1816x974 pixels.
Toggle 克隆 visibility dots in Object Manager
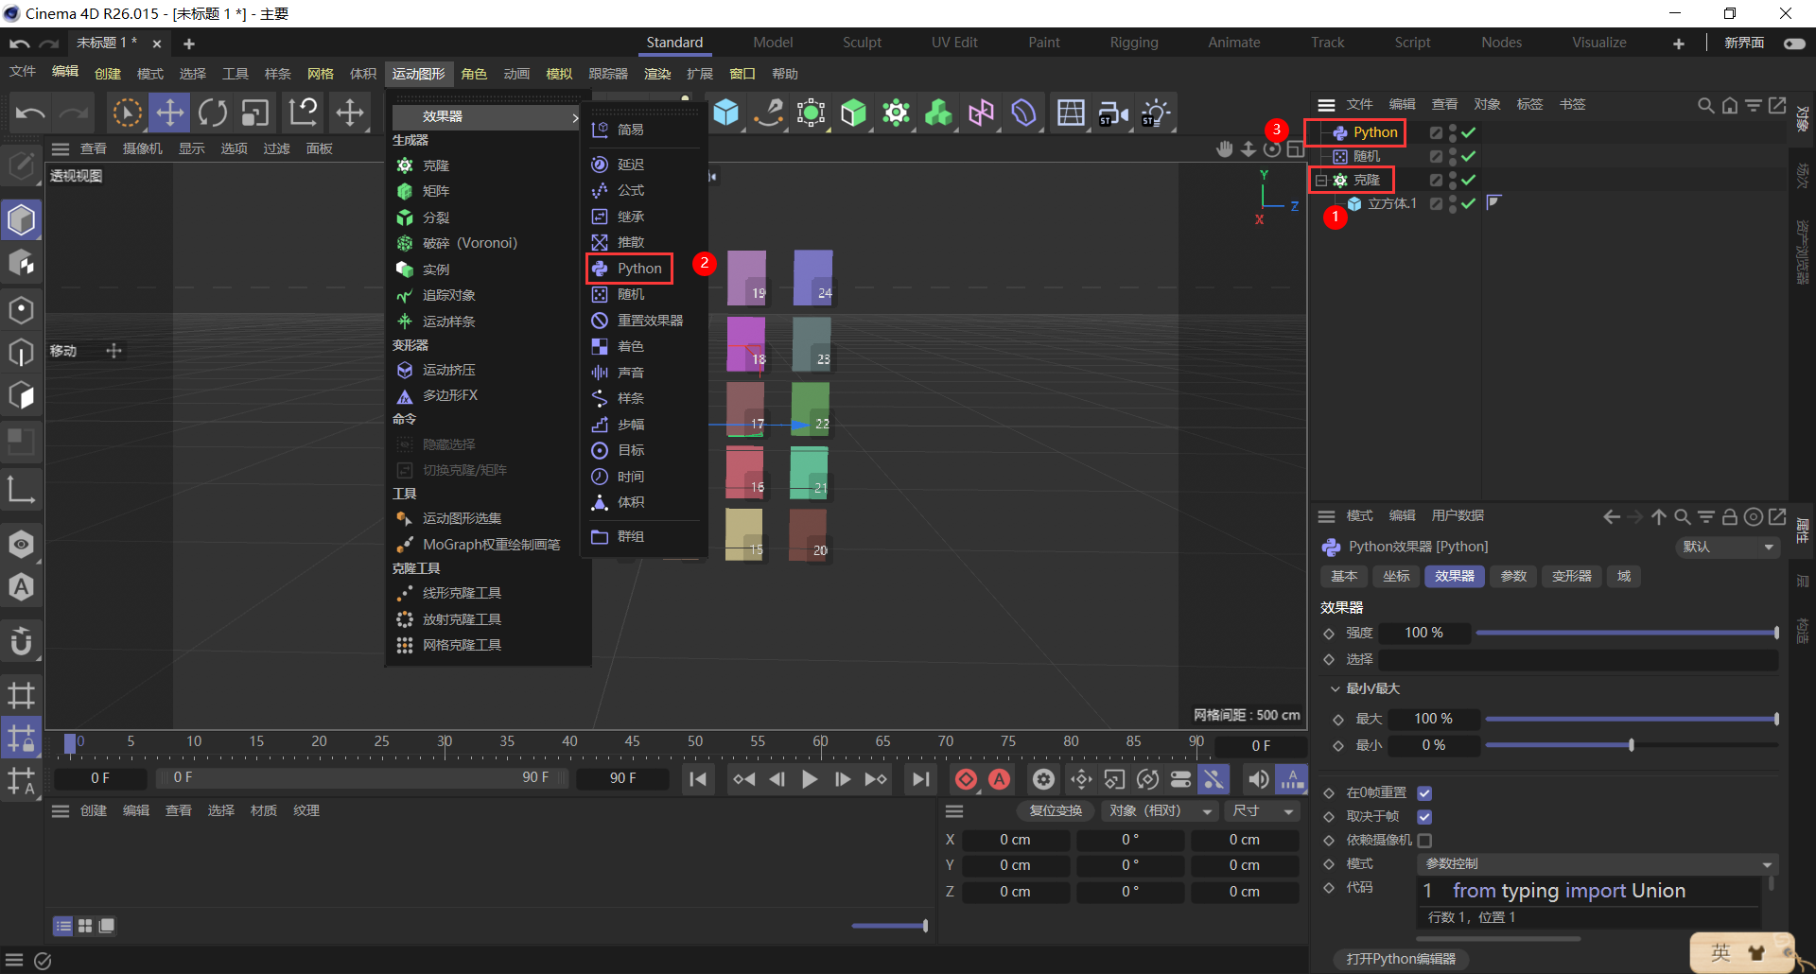tap(1453, 180)
